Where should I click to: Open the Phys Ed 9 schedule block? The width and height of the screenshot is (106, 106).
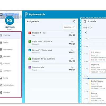click(x=98, y=68)
